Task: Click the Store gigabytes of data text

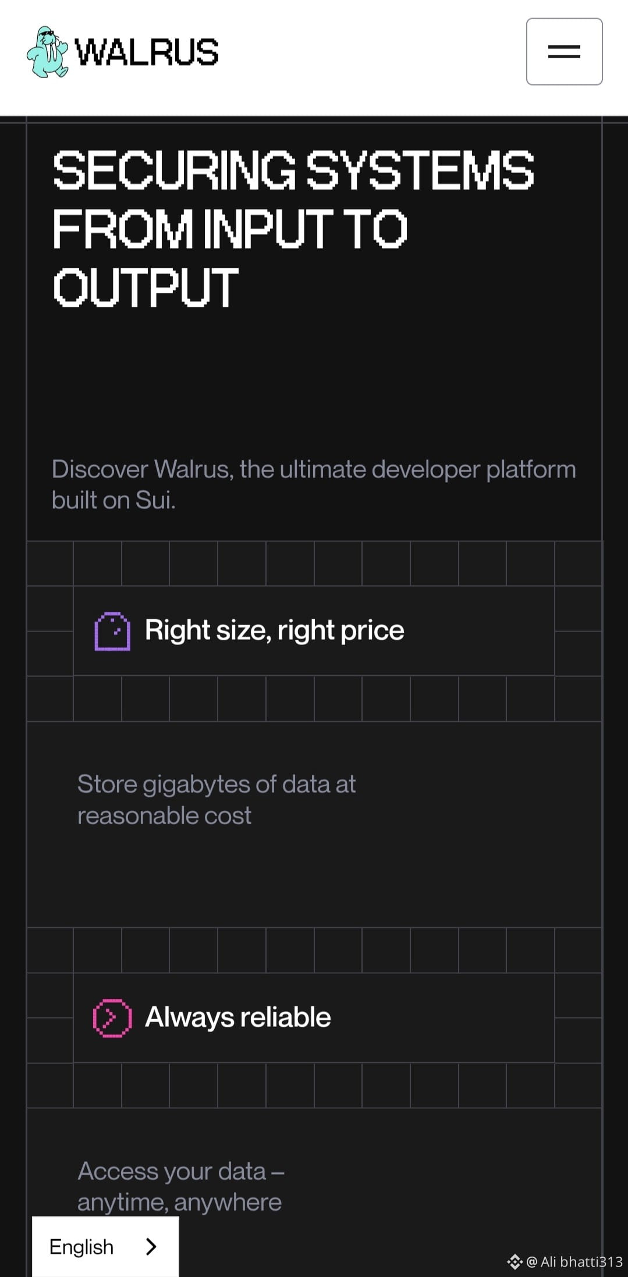Action: click(217, 785)
